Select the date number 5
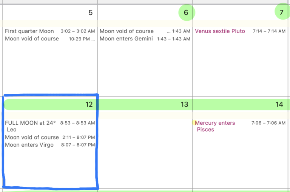This screenshot has width=290, height=192. 90,13
